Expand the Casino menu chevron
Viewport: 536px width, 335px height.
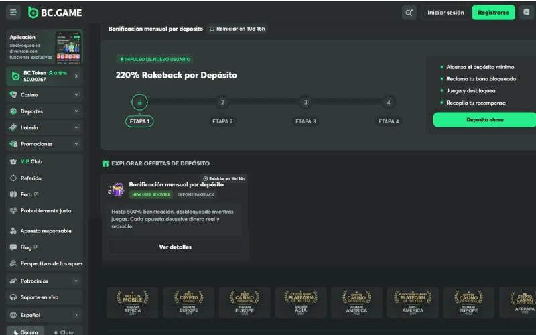76,94
